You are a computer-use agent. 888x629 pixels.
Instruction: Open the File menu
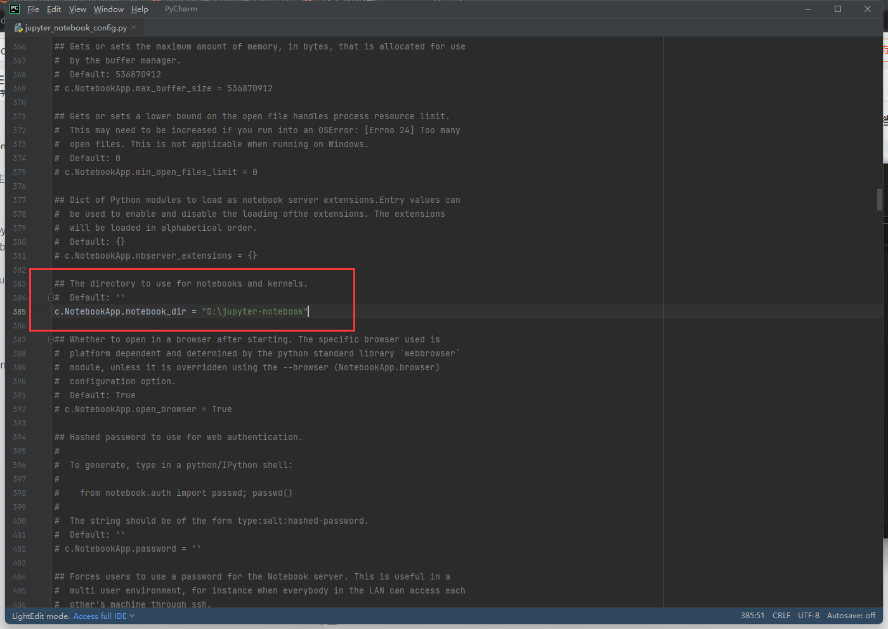33,9
